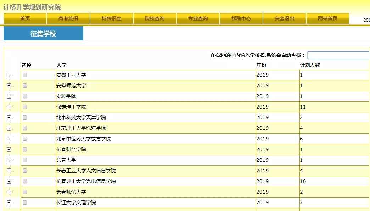
Task: Check the box for 安徽师范大学
Action: 25,85
